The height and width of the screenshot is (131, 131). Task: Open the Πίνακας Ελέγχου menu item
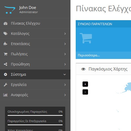pos(35,23)
